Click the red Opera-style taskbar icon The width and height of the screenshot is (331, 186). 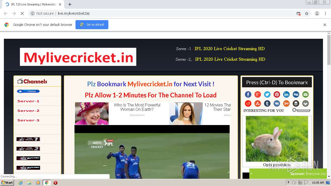(55, 183)
